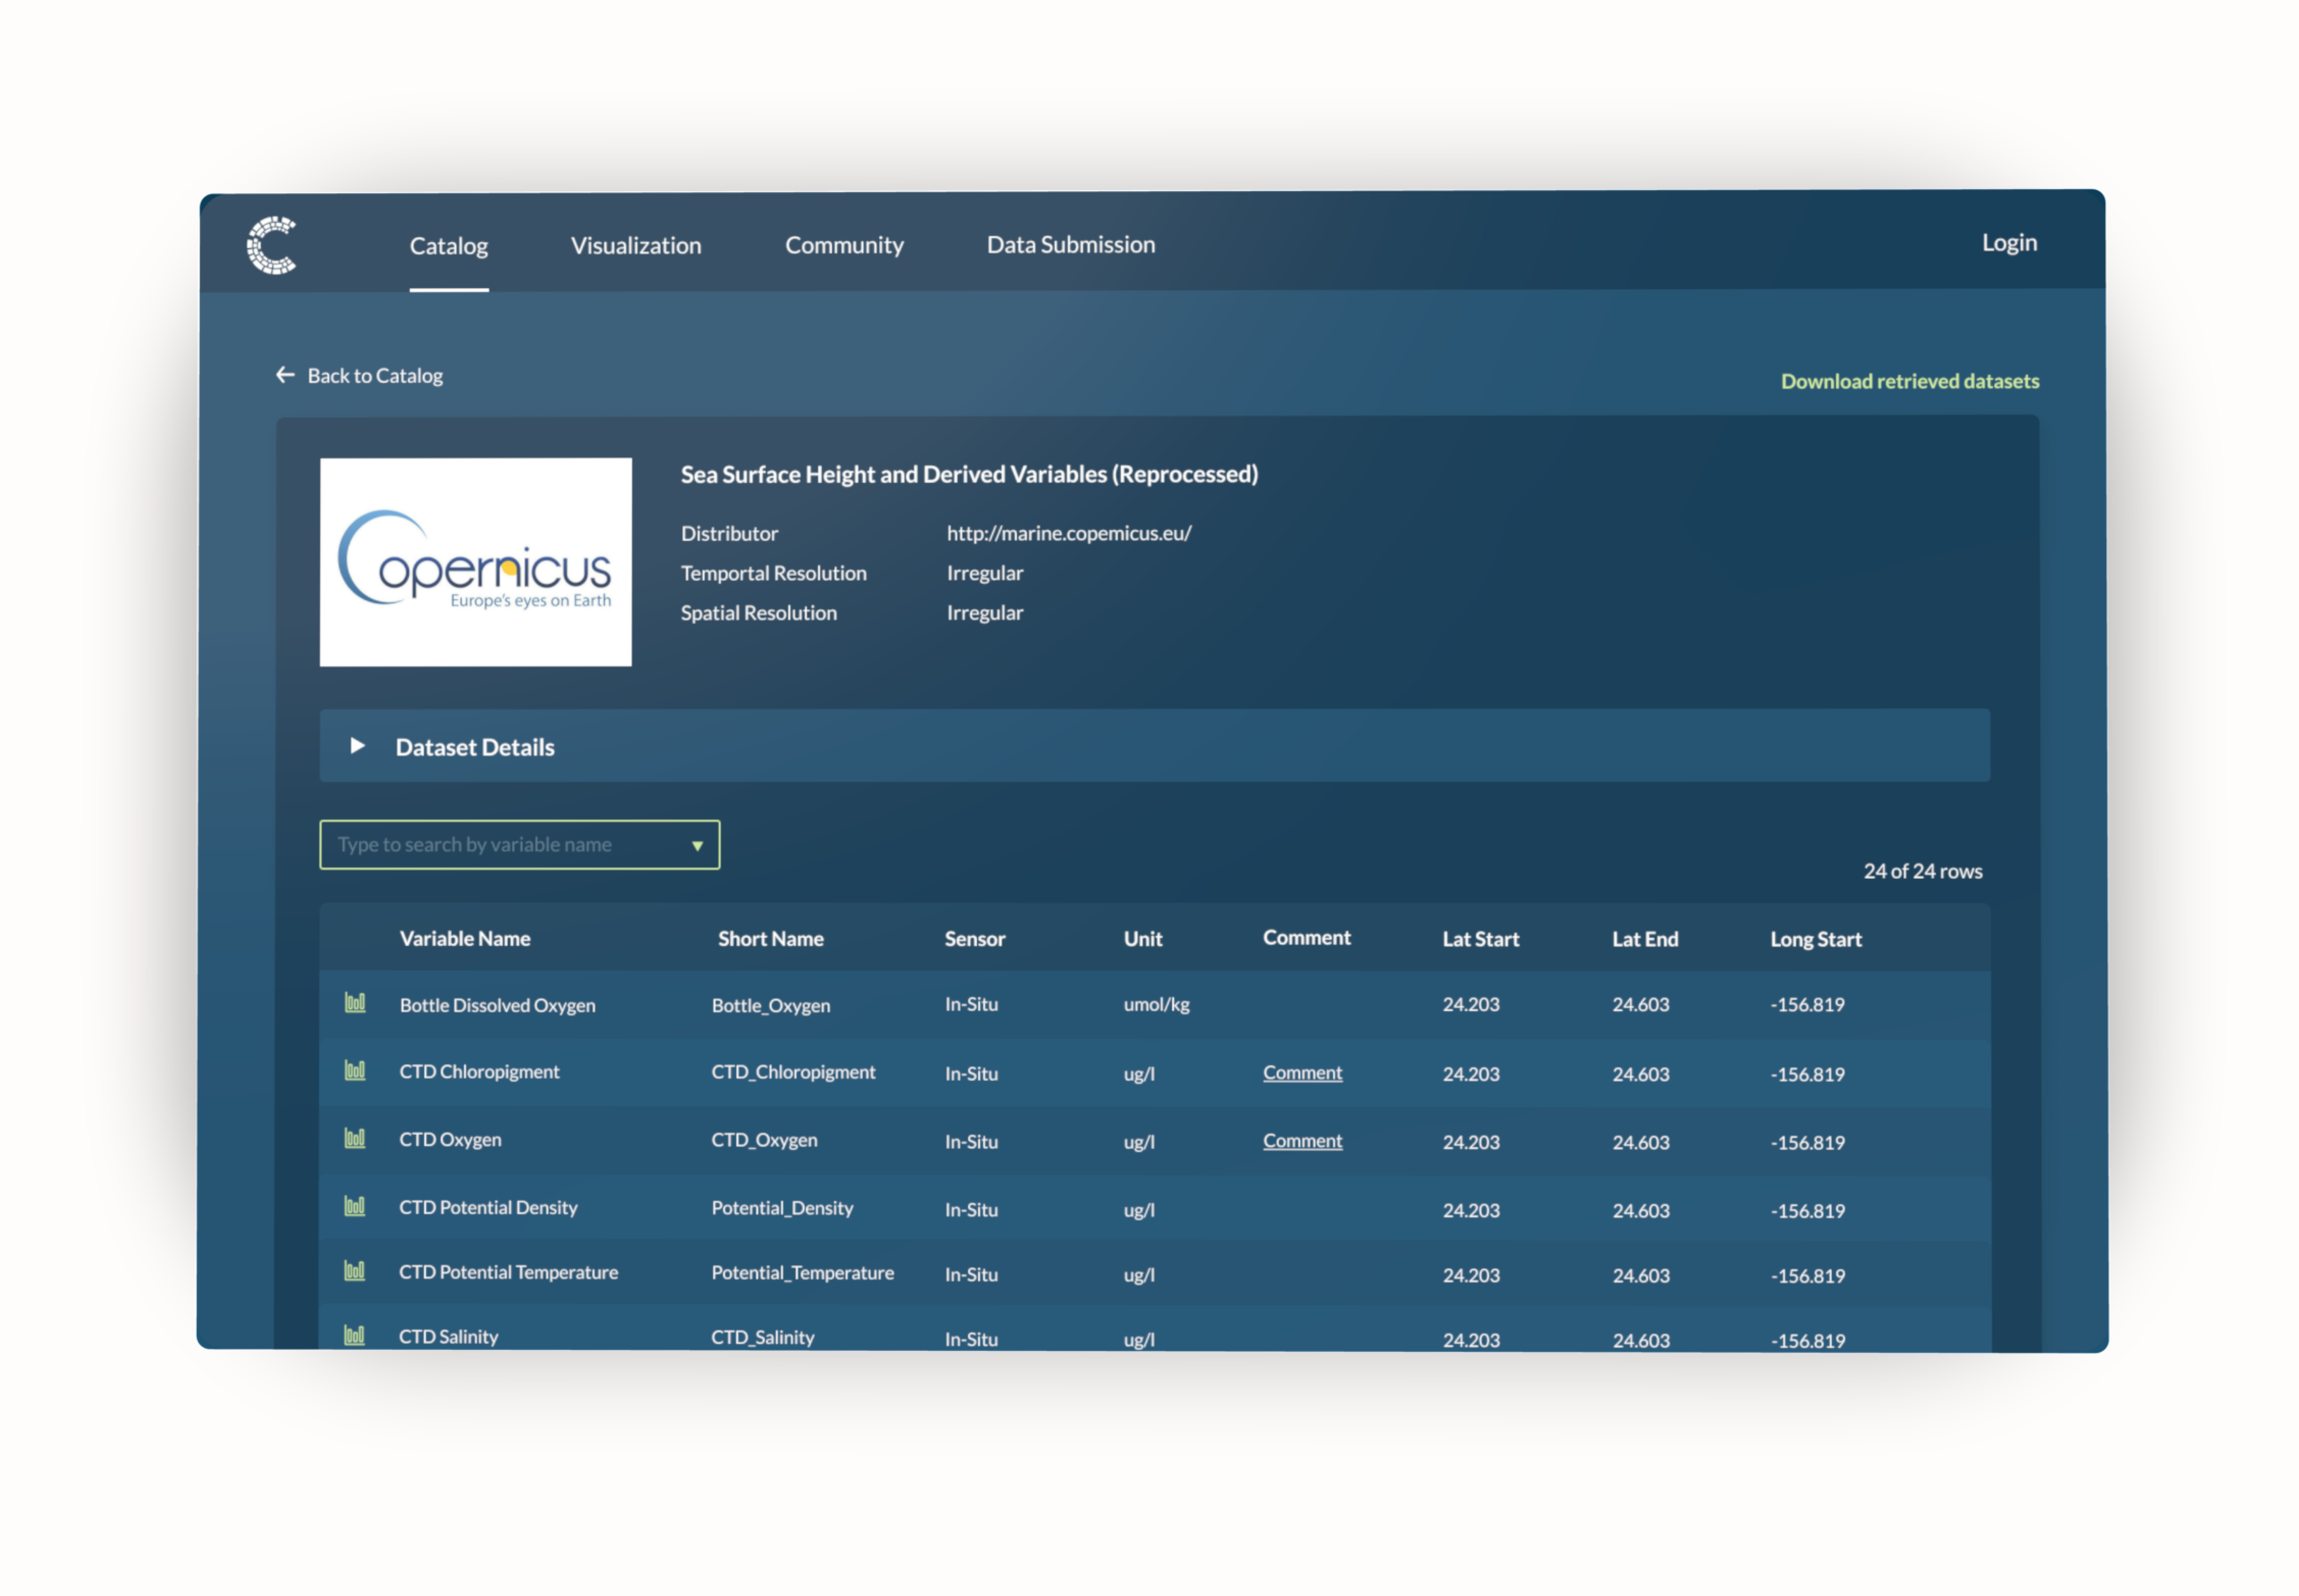This screenshot has height=1596, width=2299.
Task: Click Download retrieved datasets
Action: [1909, 381]
